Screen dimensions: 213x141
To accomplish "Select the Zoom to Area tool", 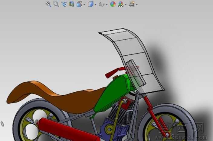I will pos(56,4).
